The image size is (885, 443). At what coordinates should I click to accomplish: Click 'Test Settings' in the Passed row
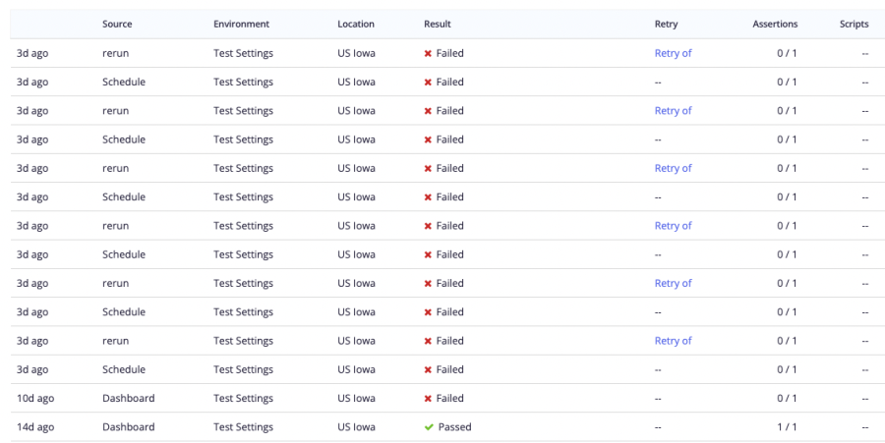pos(243,427)
